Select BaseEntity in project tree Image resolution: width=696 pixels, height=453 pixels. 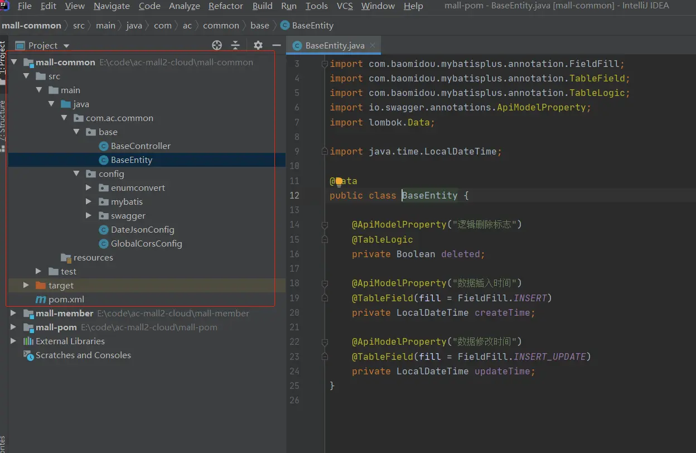[x=132, y=160]
